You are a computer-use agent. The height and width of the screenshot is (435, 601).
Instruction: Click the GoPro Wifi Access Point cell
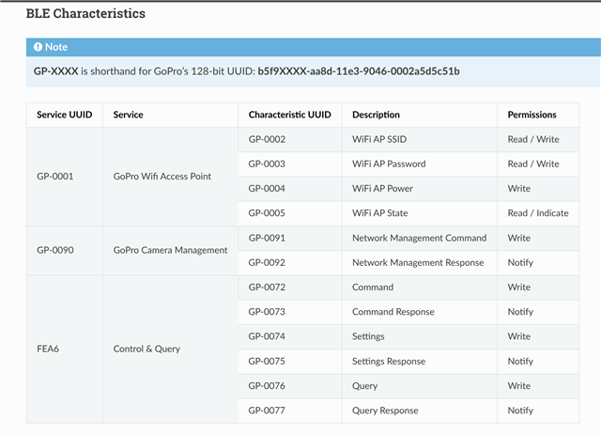pos(170,177)
